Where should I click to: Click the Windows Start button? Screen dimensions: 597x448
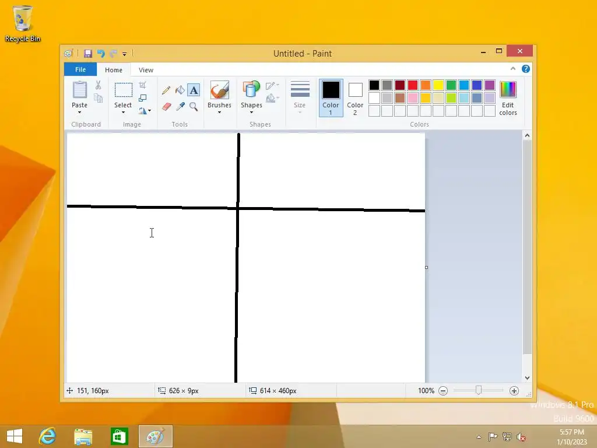pyautogui.click(x=15, y=436)
